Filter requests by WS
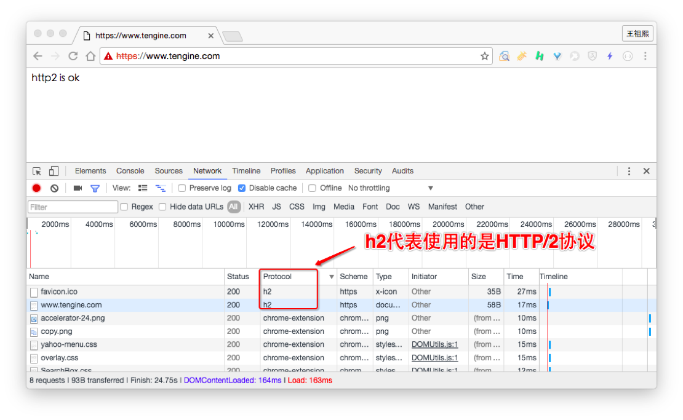This screenshot has width=683, height=420. (x=413, y=207)
